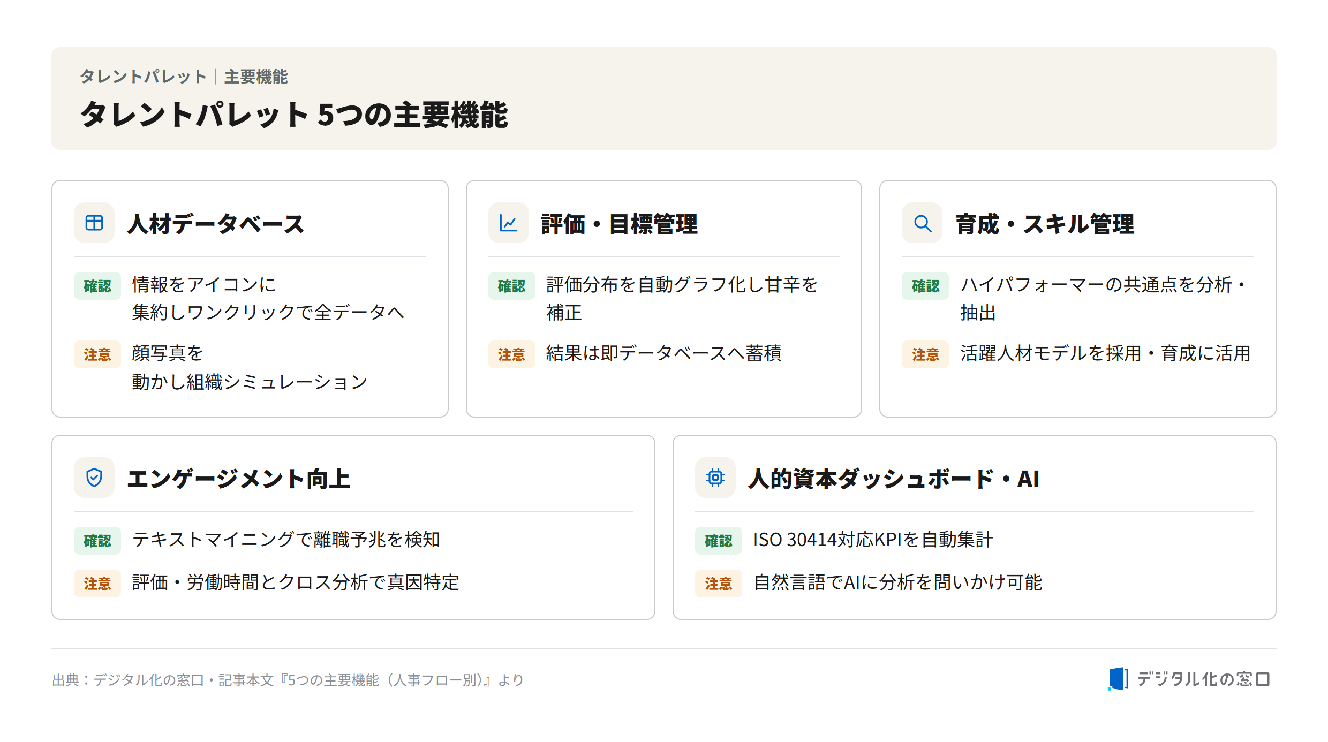This screenshot has height=742, width=1328.
Task: Click the 注意 badge beside 結果は即データベースへ蓄積
Action: click(511, 354)
